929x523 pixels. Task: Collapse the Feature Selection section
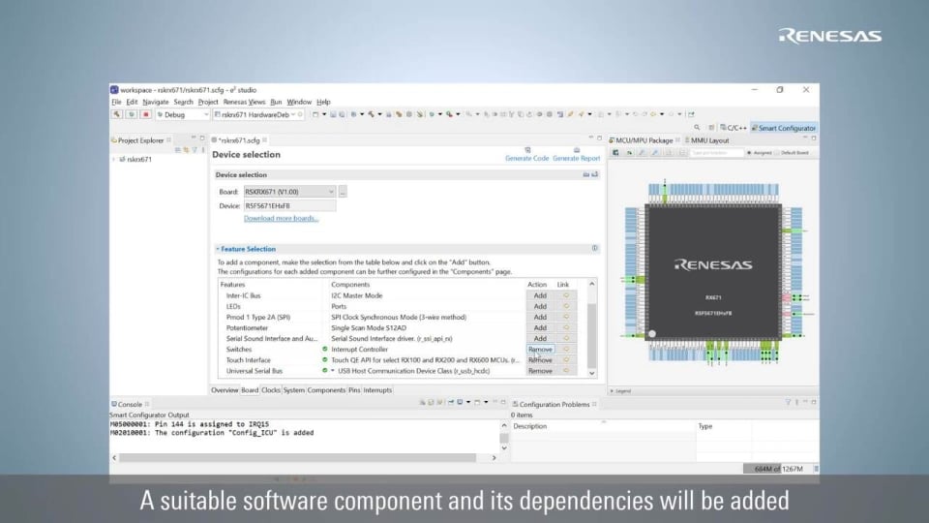point(218,249)
